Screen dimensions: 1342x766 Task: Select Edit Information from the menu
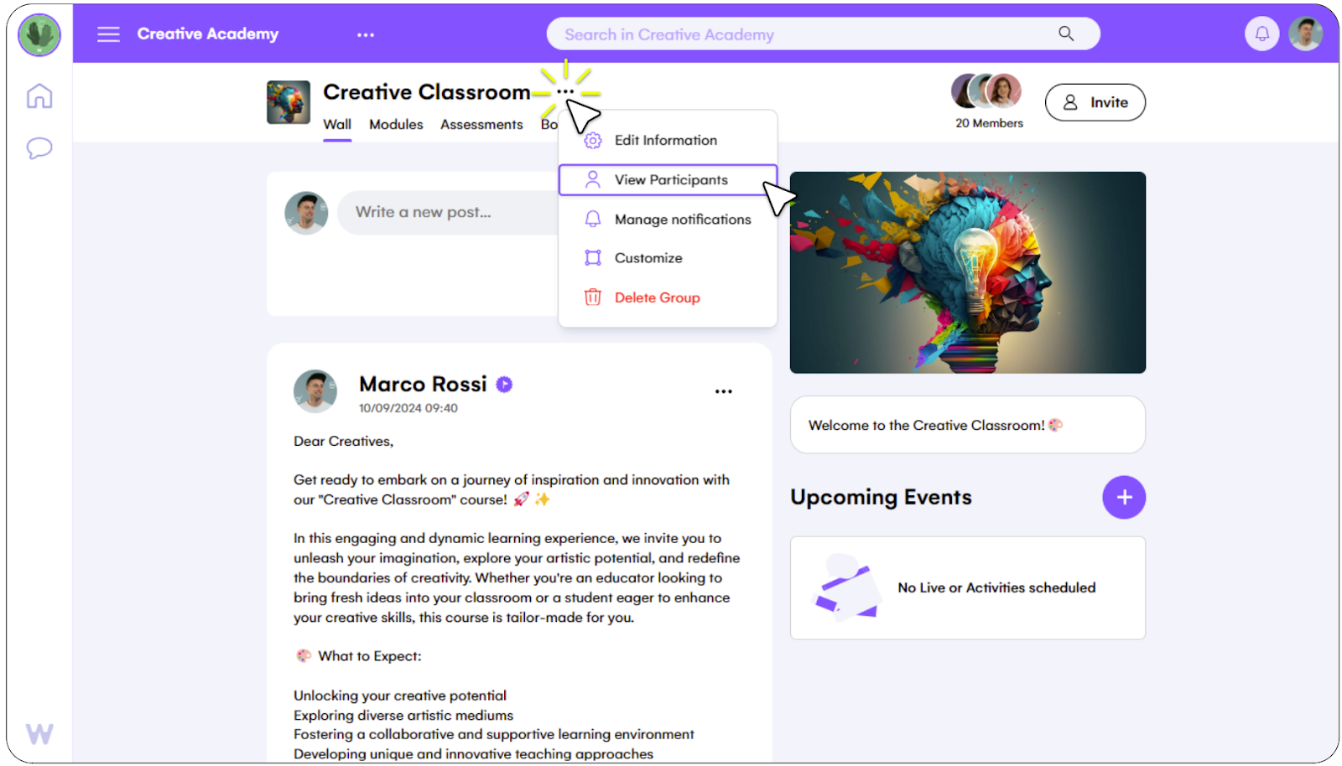(668, 141)
